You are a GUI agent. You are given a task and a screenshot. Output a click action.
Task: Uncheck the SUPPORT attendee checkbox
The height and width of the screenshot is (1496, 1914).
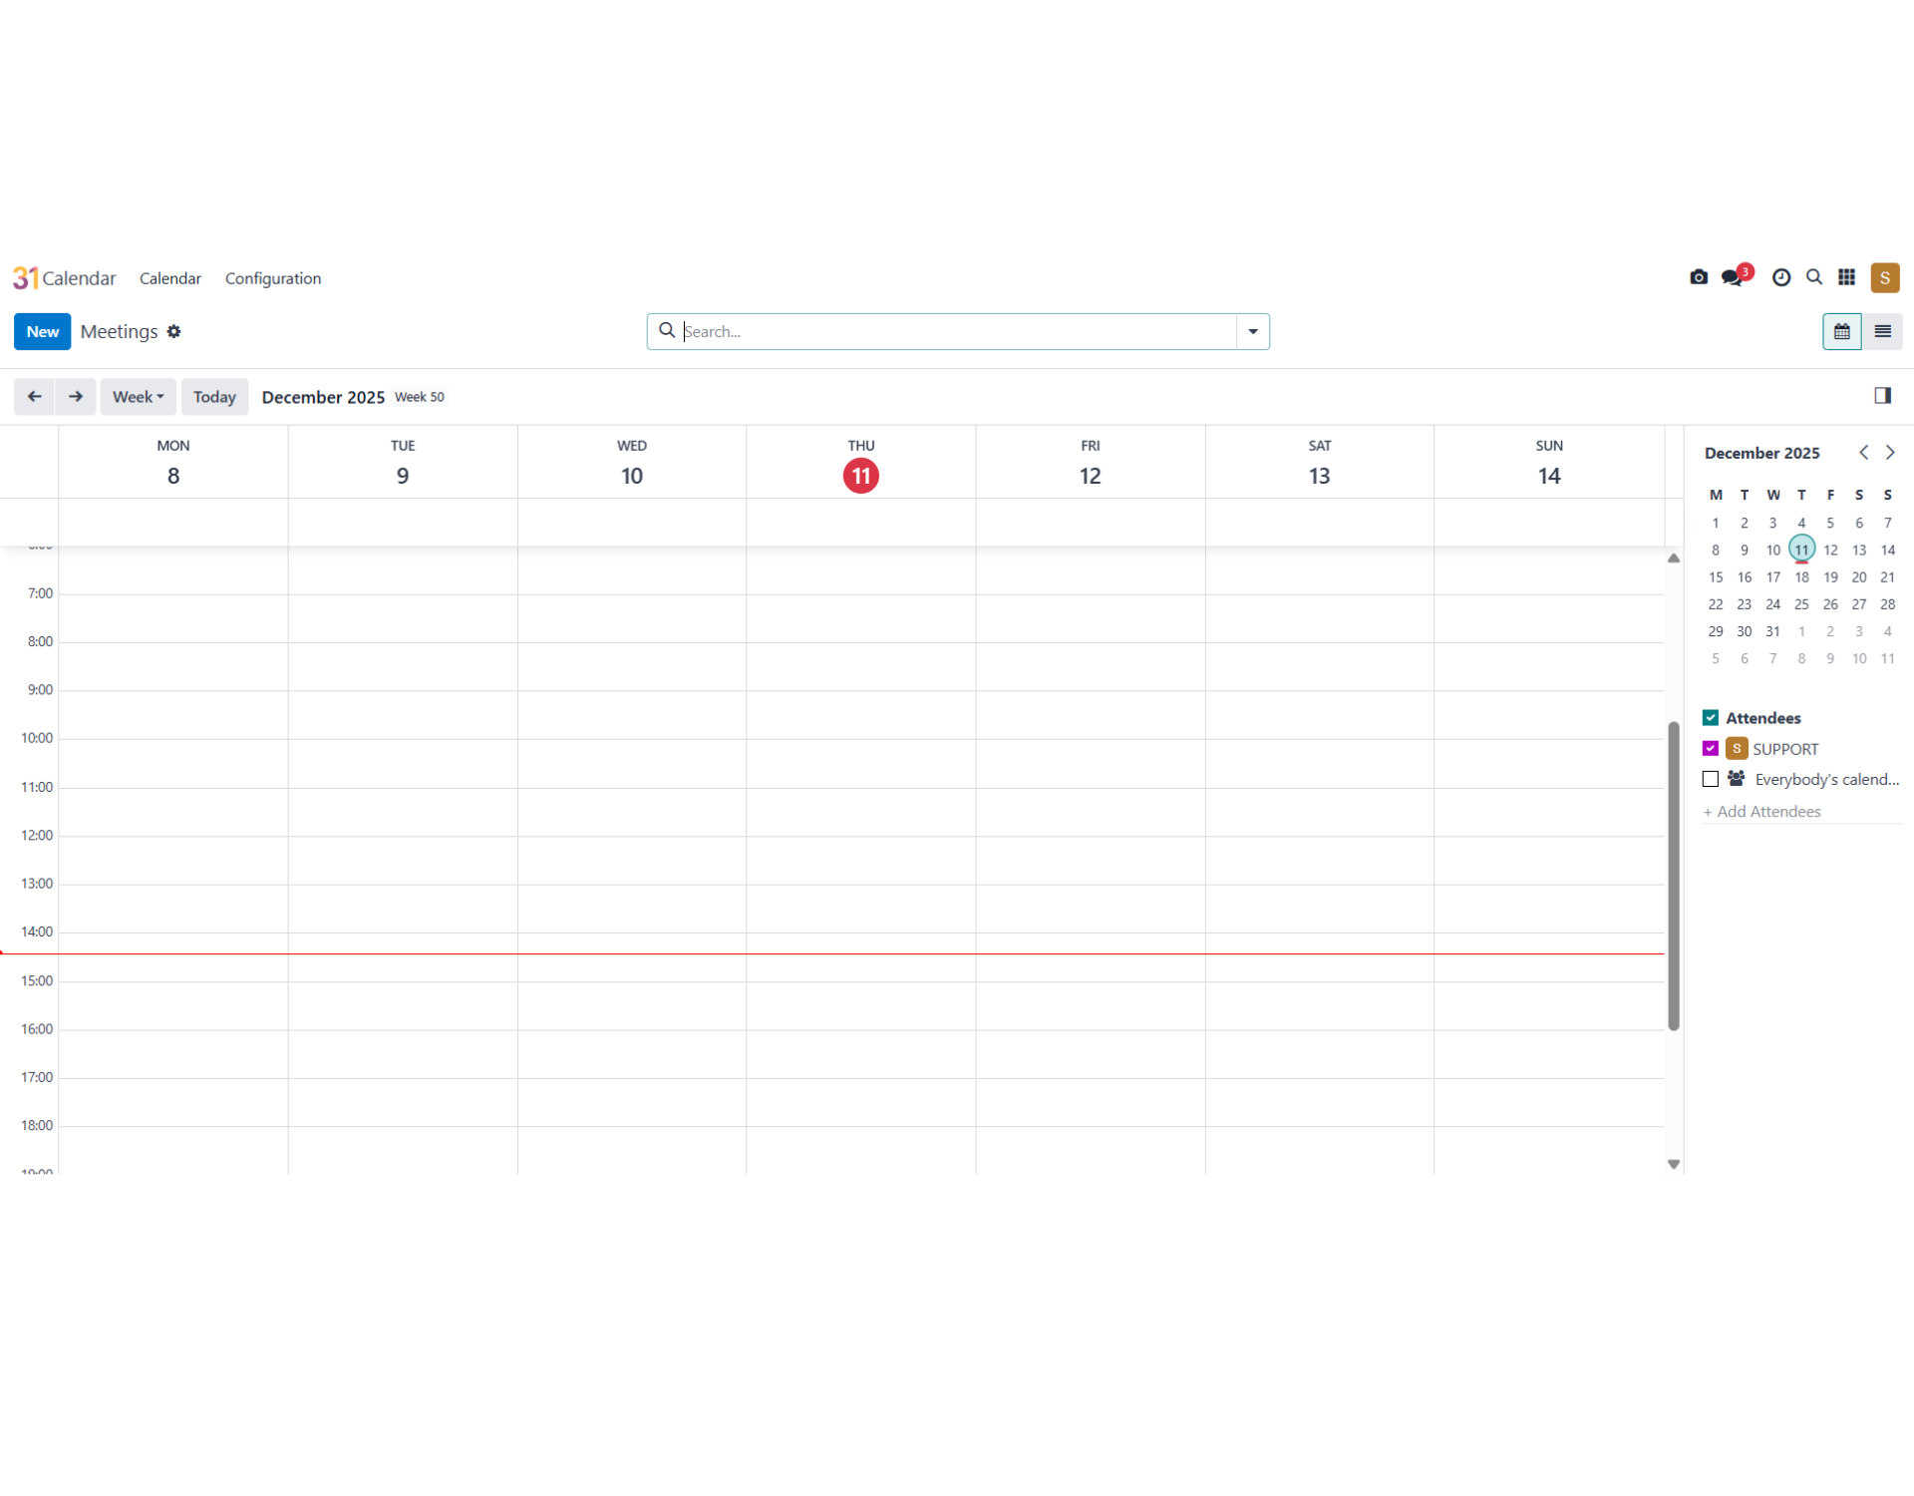point(1711,749)
